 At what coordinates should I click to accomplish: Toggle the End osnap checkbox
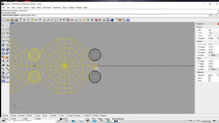(x=4, y=115)
